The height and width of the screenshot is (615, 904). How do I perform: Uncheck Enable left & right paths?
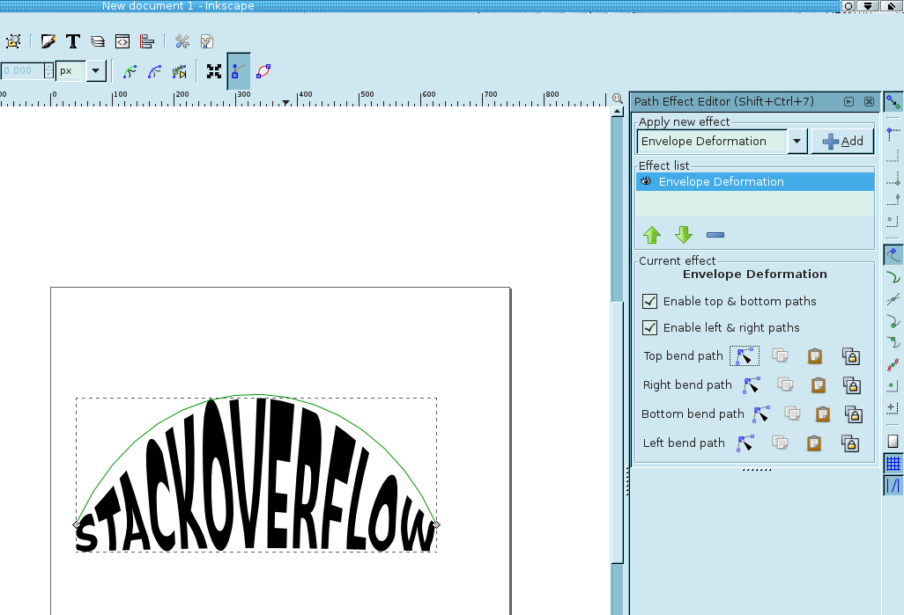(x=649, y=327)
